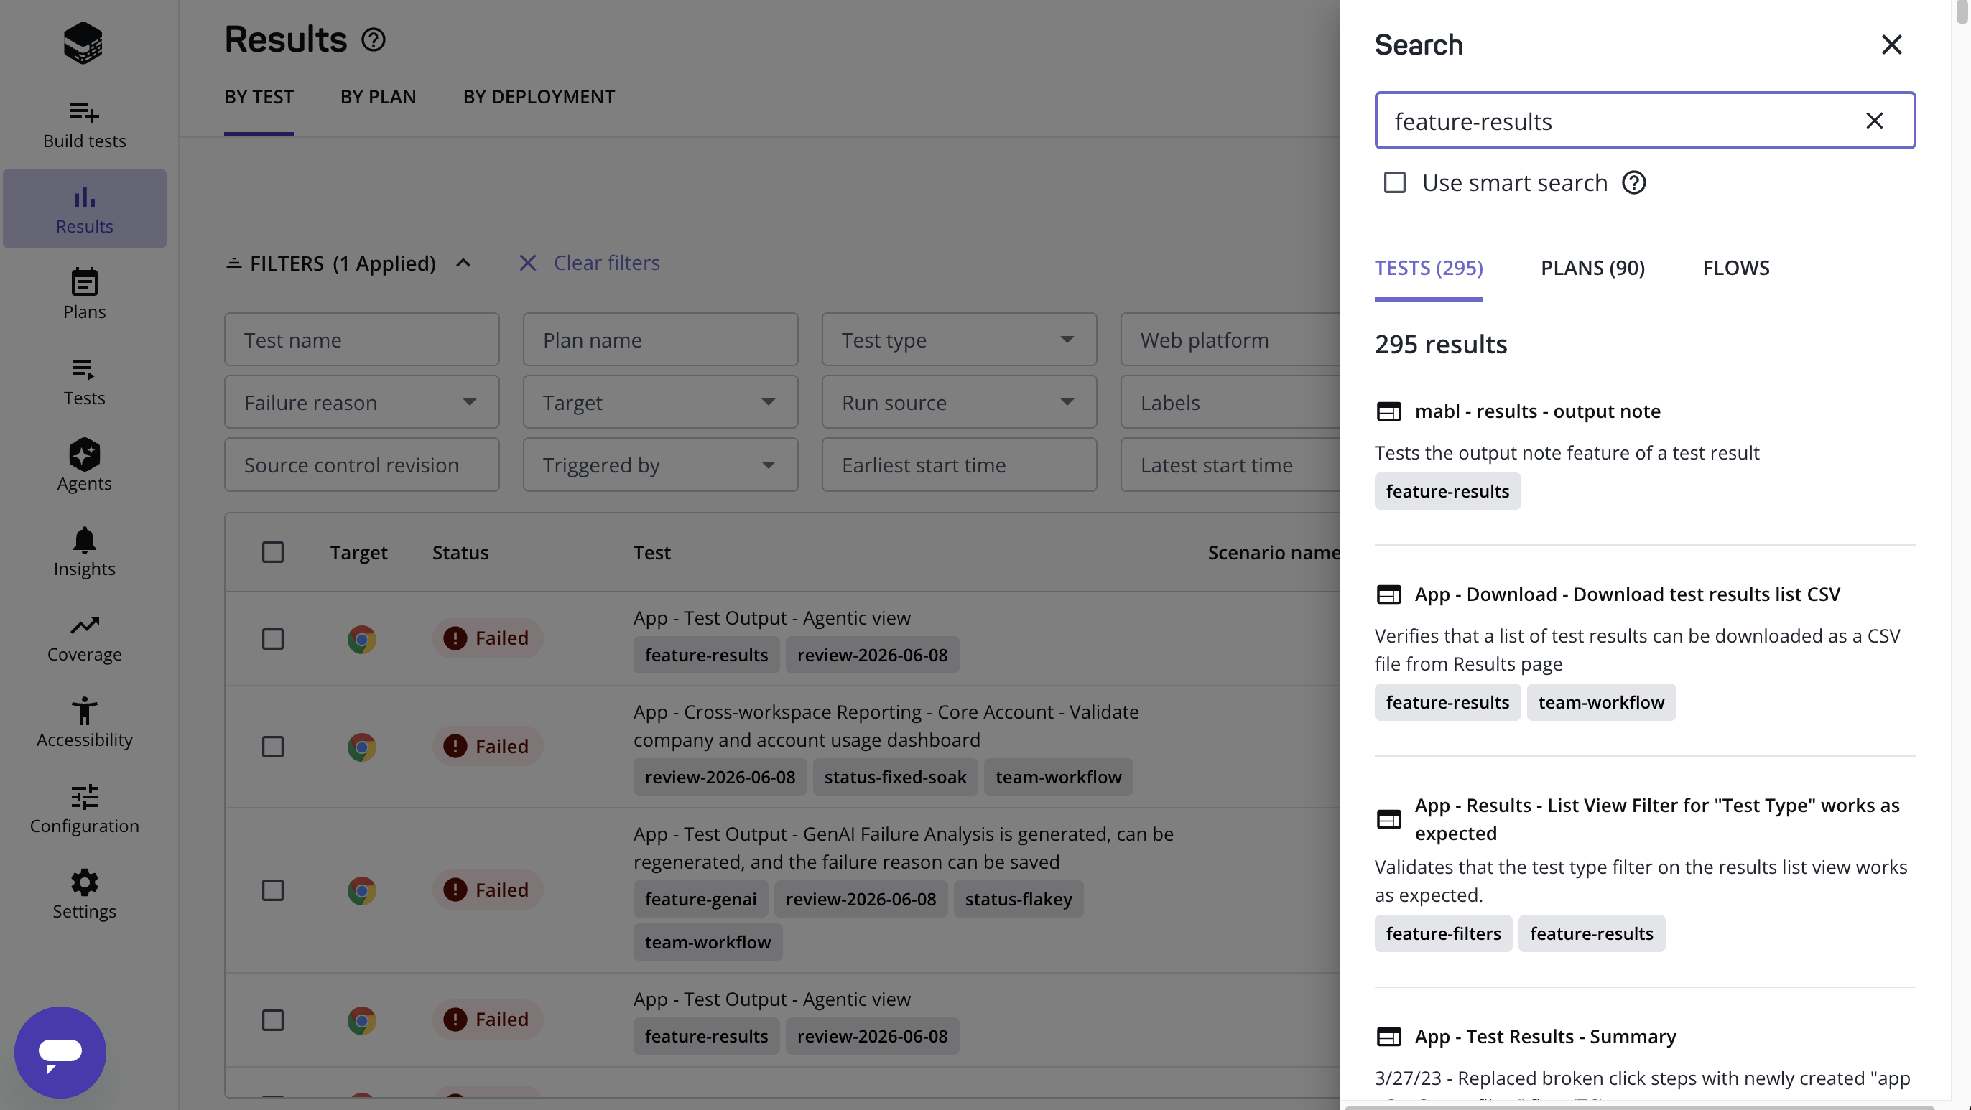Open mabl - results - output note result
This screenshot has height=1110, width=1971.
click(x=1537, y=411)
